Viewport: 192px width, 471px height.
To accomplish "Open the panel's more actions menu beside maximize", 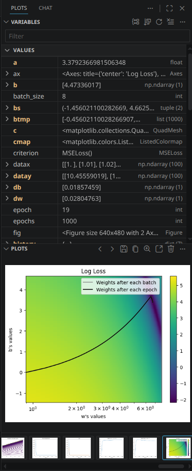I will click(x=150, y=8).
